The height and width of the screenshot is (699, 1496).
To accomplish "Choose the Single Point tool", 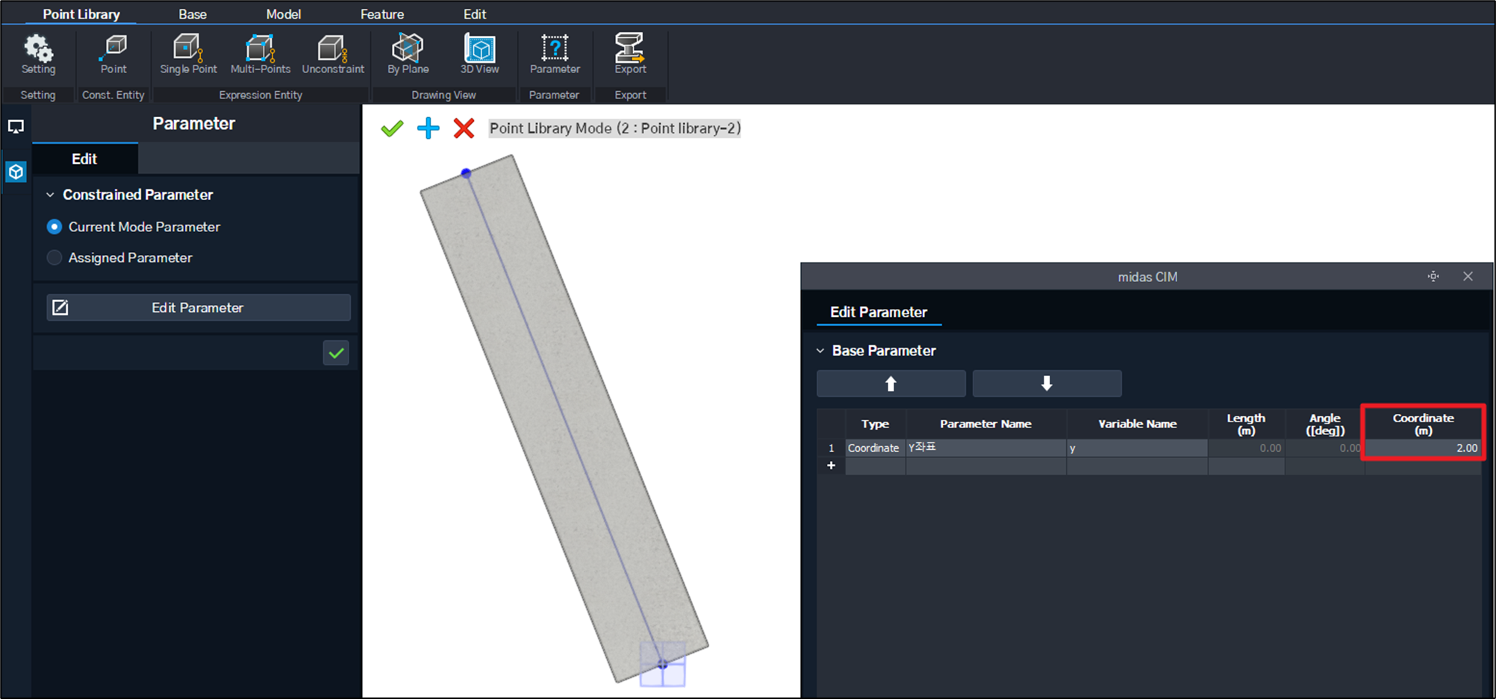I will (188, 54).
